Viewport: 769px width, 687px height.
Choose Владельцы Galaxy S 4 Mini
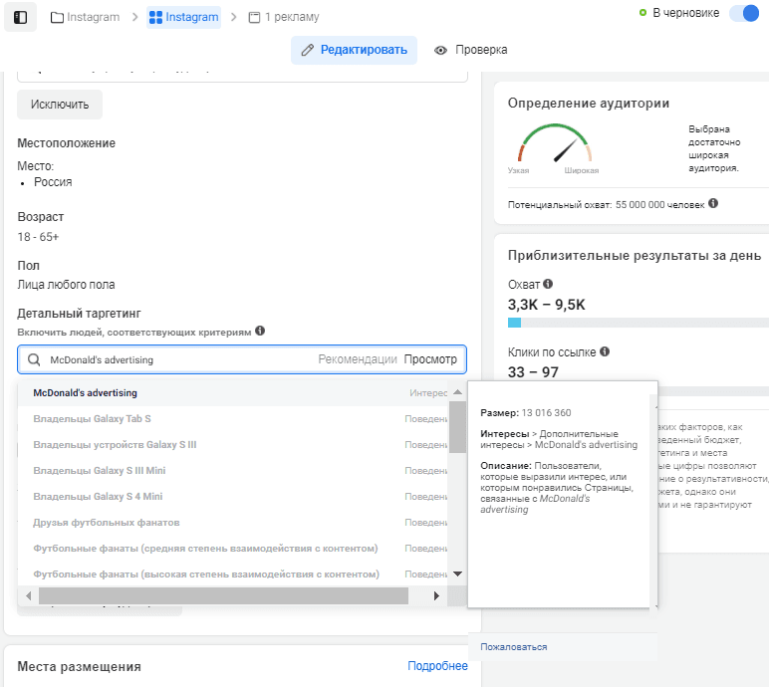click(x=232, y=497)
